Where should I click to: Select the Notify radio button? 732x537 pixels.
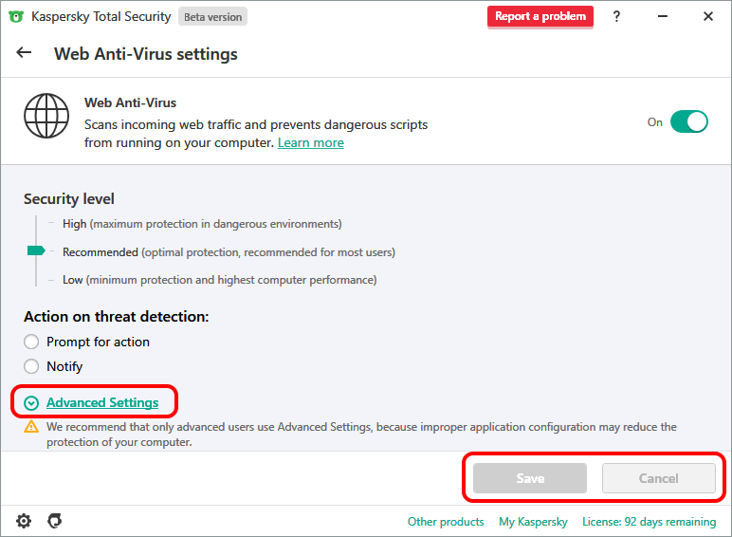pyautogui.click(x=31, y=366)
